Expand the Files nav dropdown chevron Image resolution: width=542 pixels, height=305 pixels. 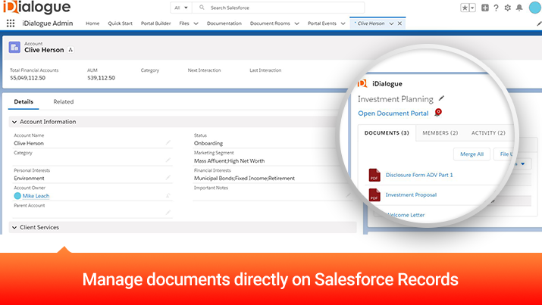[x=196, y=23]
